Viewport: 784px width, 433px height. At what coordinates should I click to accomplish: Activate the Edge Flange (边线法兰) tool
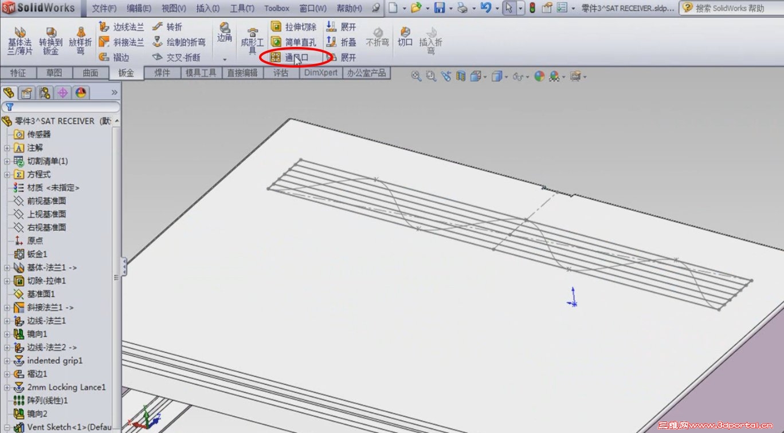(121, 27)
